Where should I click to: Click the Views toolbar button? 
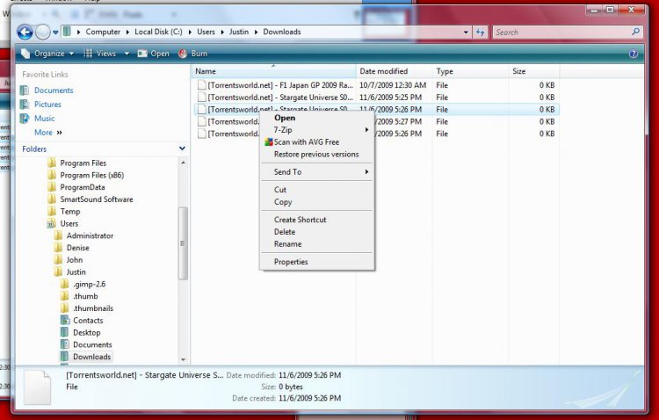(100, 54)
